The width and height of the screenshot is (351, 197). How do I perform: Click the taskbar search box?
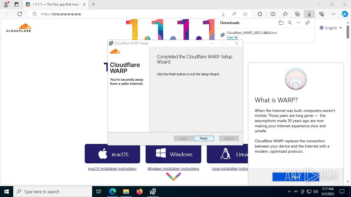click(x=53, y=192)
